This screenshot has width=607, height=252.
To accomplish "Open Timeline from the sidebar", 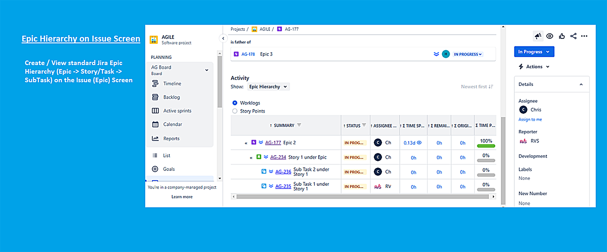I will point(172,83).
